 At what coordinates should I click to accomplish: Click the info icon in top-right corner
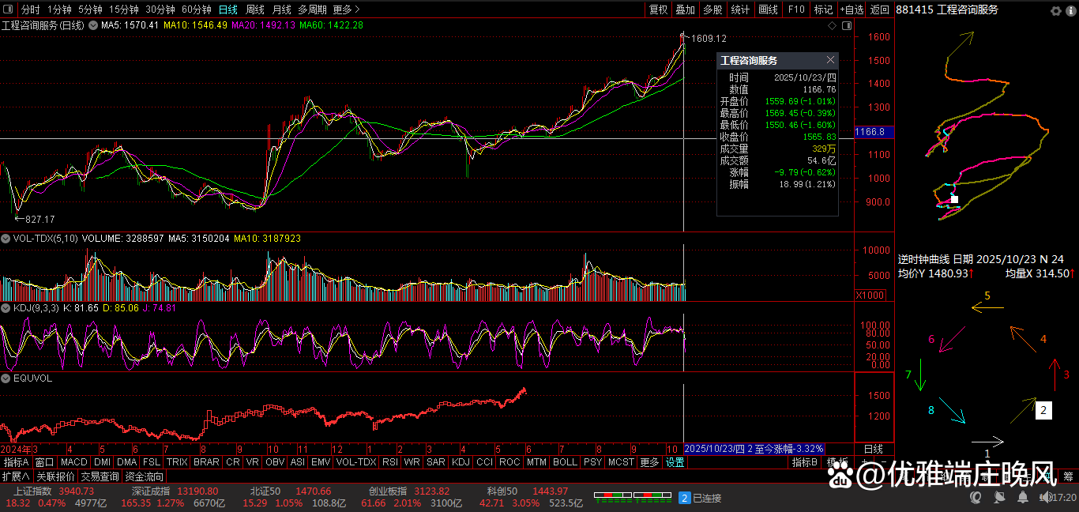(x=1071, y=10)
